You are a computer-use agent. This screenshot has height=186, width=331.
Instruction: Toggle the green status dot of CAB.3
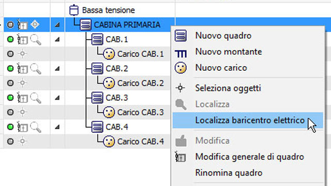click(x=10, y=98)
